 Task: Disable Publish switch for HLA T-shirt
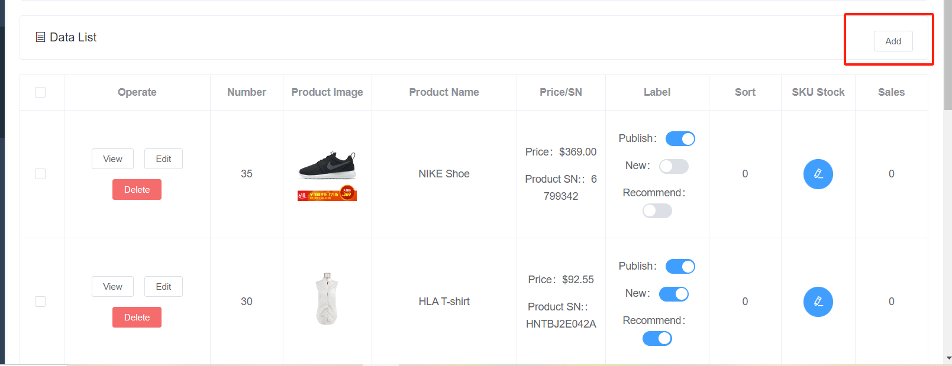point(680,266)
